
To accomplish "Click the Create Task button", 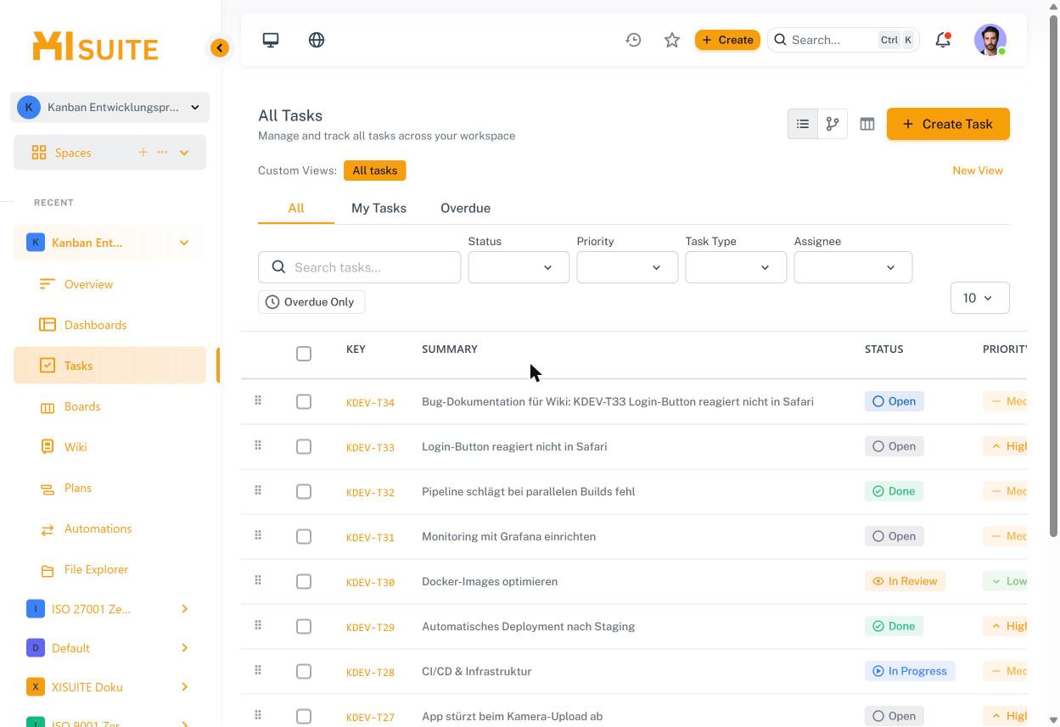I will [x=948, y=124].
